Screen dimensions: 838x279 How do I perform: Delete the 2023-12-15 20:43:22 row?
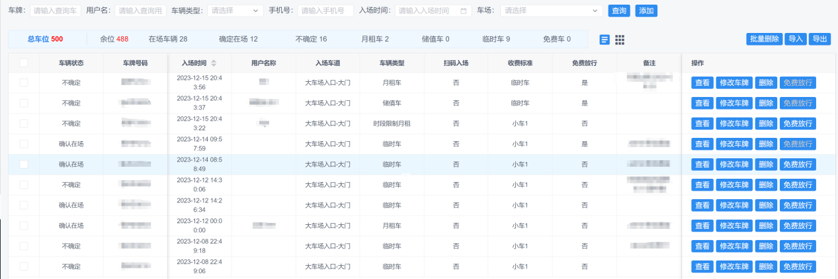766,123
